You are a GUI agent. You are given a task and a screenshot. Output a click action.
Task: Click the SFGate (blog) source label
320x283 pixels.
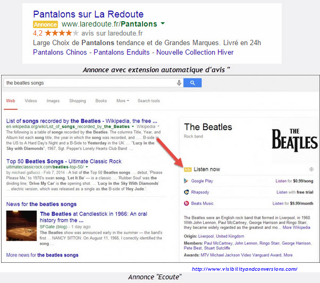54,227
